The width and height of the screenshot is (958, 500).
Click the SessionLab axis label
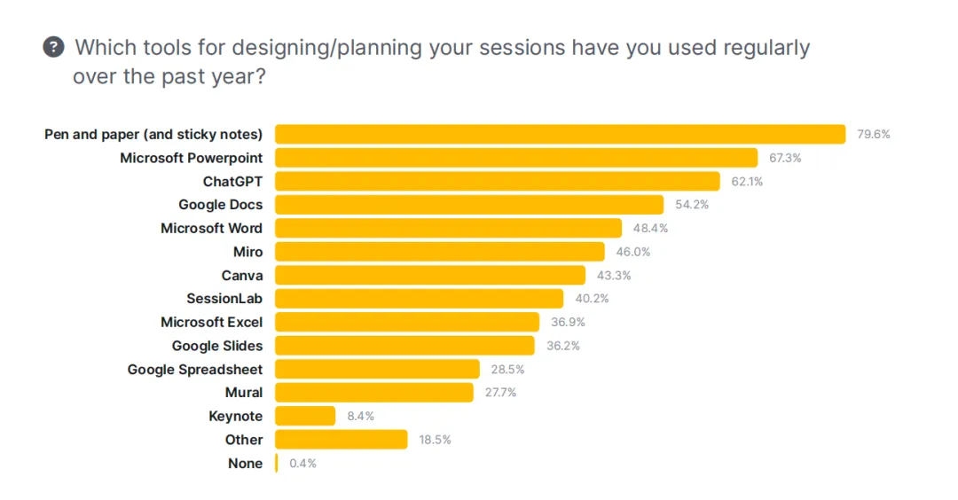click(224, 299)
